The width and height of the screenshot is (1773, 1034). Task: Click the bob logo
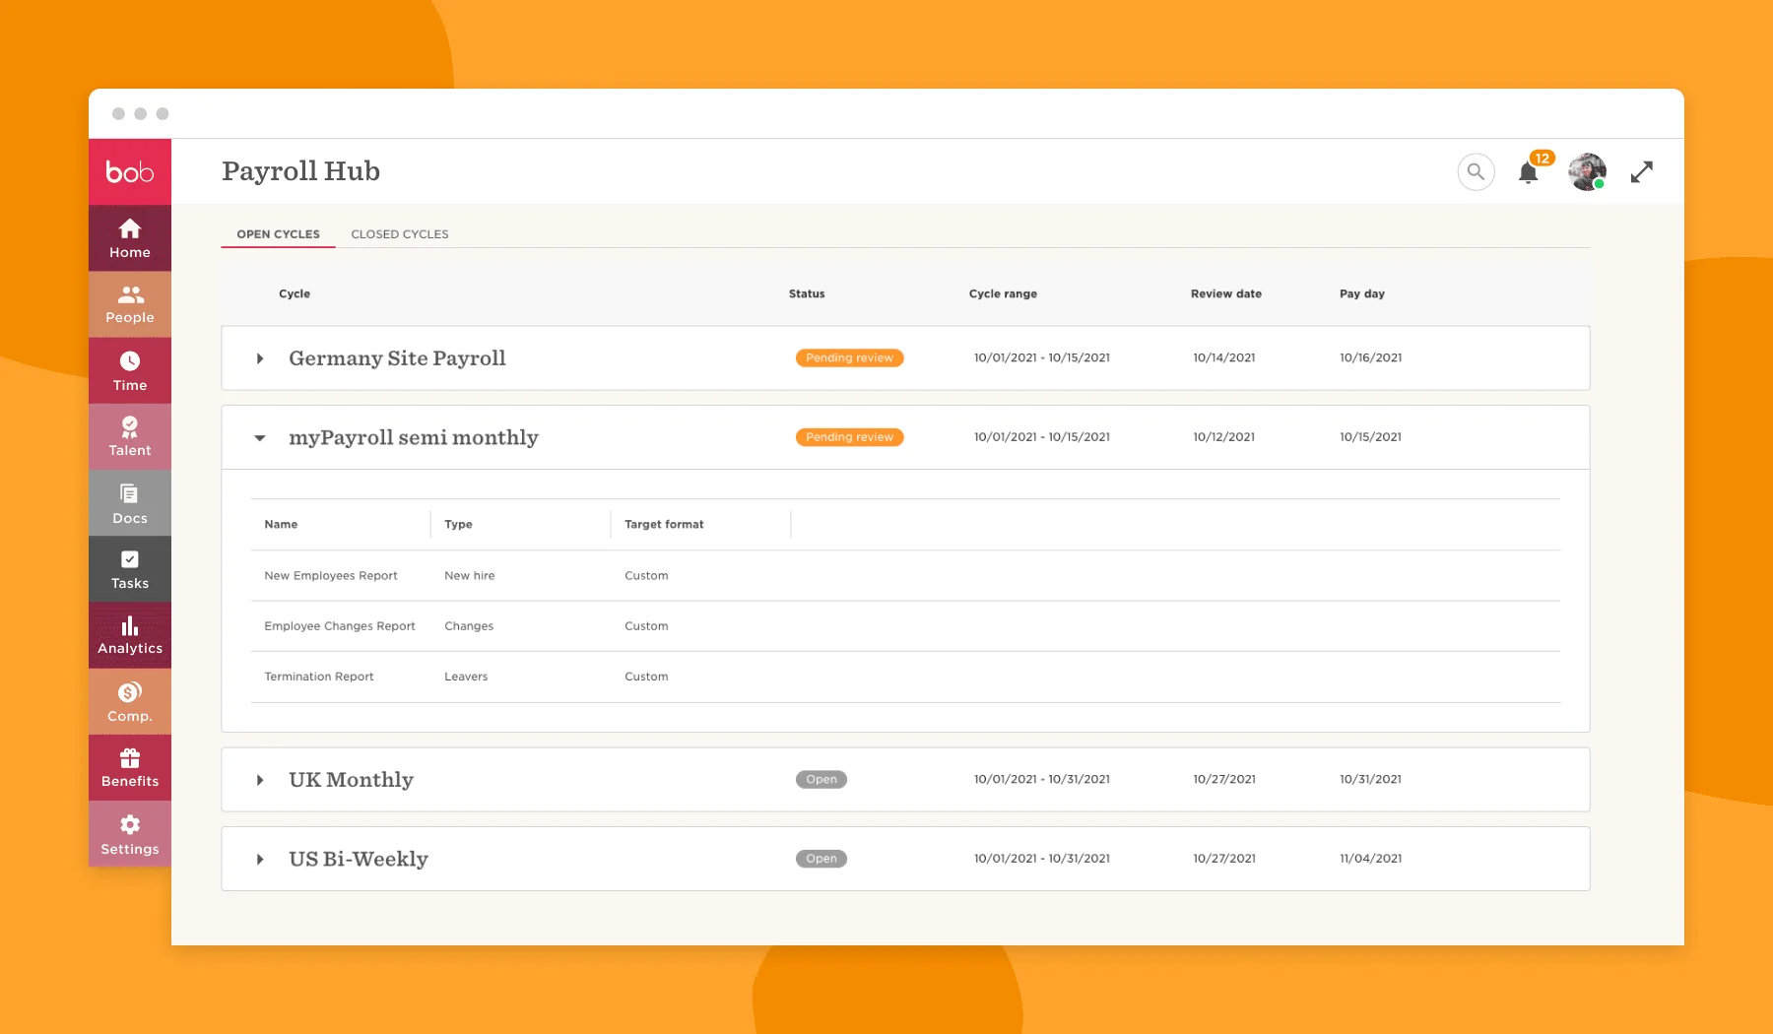[130, 171]
